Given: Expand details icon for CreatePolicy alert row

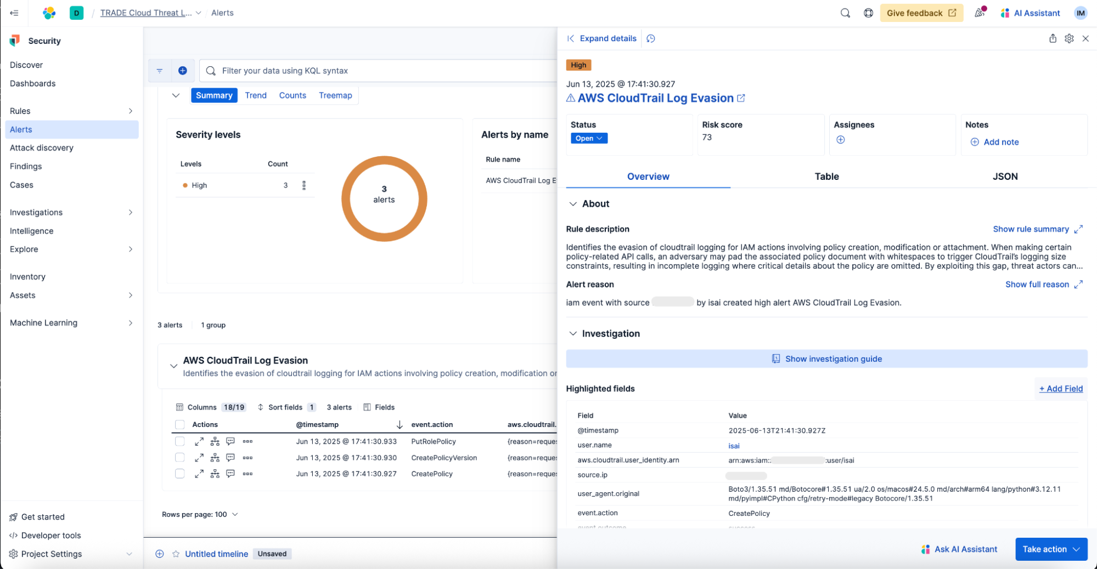Looking at the screenshot, I should click(199, 474).
